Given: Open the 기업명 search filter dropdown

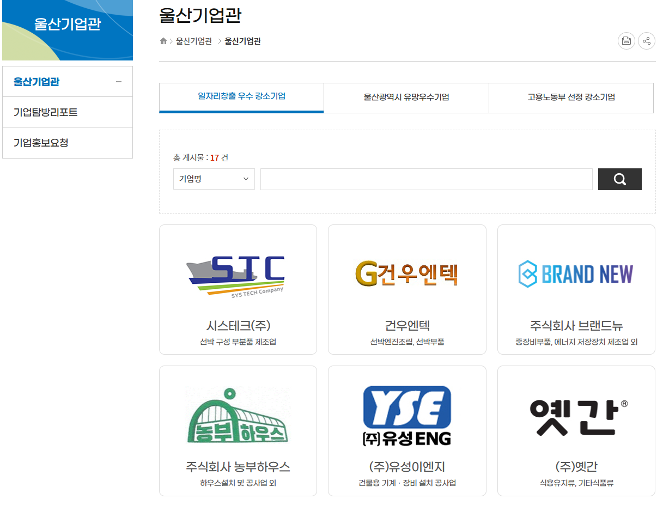Looking at the screenshot, I should point(214,179).
